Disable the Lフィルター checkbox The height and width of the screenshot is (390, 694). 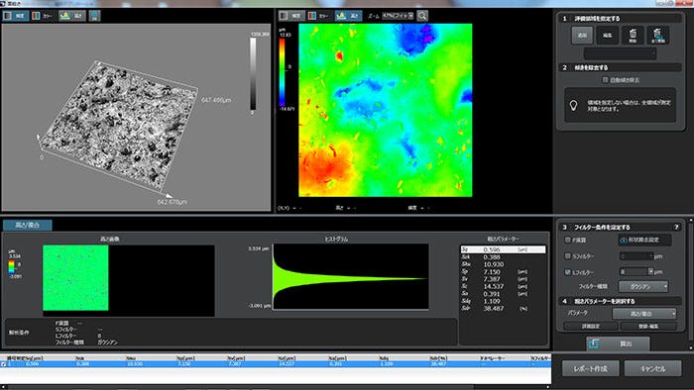[567, 272]
